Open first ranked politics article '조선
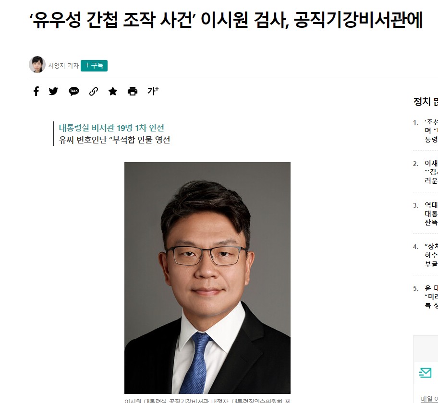438x403 pixels. pos(431,130)
